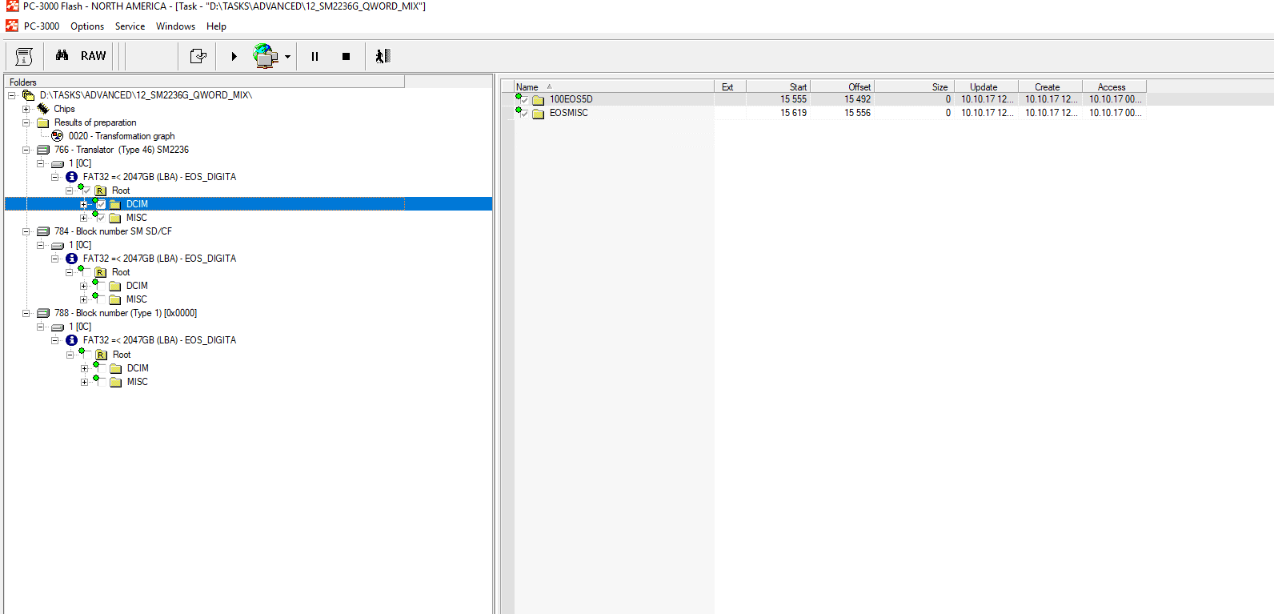Toggle the 100EOS5D checkbox in file list
The image size is (1274, 614).
pos(525,100)
